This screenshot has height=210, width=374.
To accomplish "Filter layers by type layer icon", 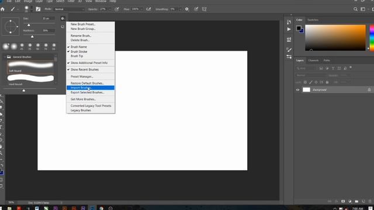I will coord(333,68).
